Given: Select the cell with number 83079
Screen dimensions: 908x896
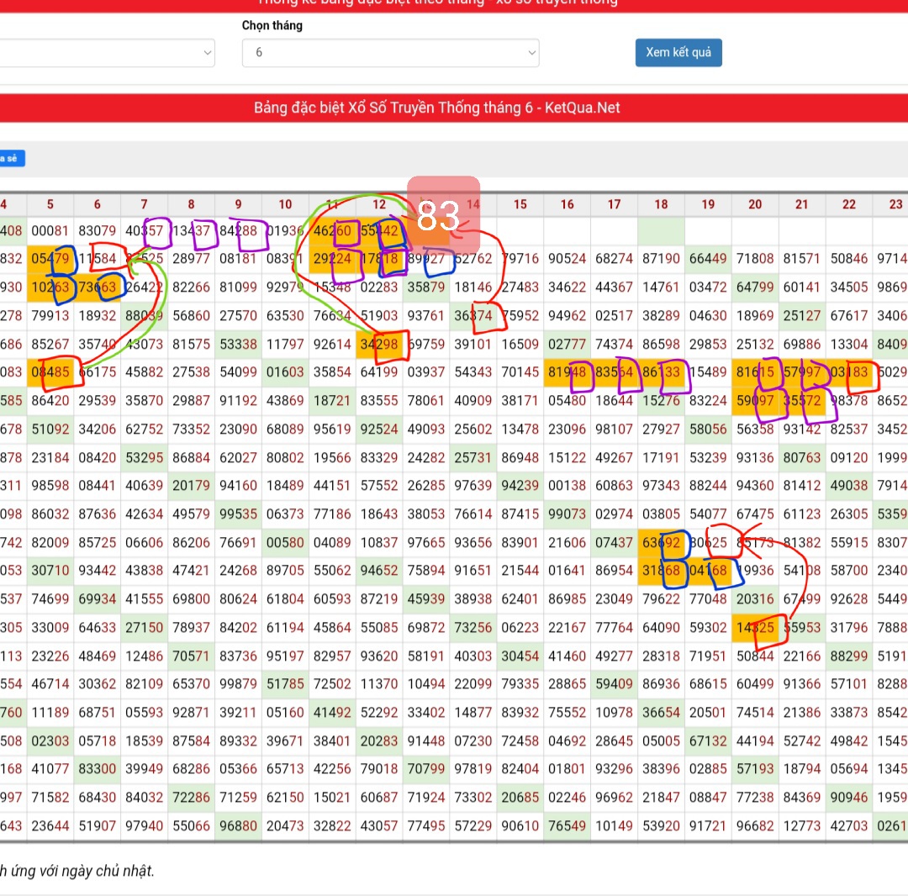Looking at the screenshot, I should [98, 231].
